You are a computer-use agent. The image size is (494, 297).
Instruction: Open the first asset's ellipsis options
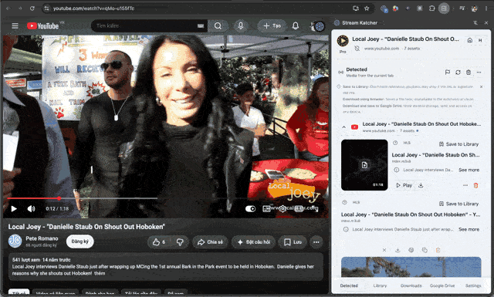click(x=465, y=185)
